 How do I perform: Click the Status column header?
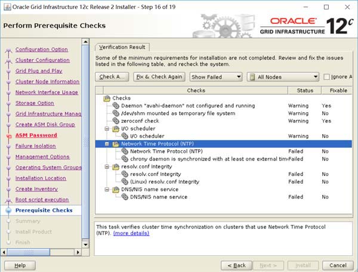(x=305, y=90)
